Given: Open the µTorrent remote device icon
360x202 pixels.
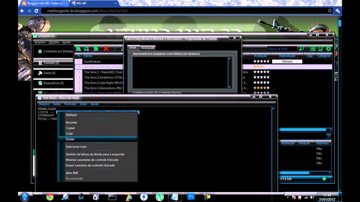Looking at the screenshot, I should pyautogui.click(x=320, y=49).
